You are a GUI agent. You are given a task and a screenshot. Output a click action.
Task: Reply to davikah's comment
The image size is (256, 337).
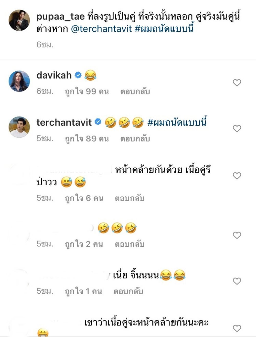pos(135,91)
